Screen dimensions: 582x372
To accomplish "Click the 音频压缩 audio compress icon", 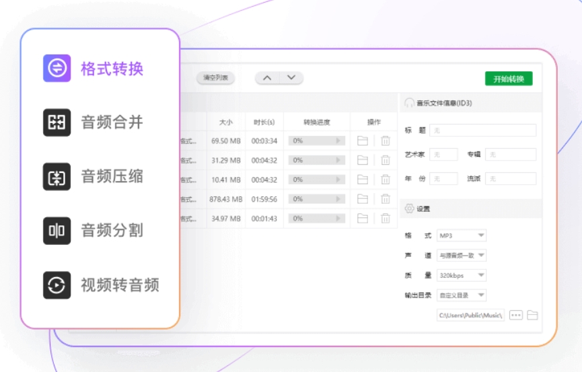I will point(57,177).
